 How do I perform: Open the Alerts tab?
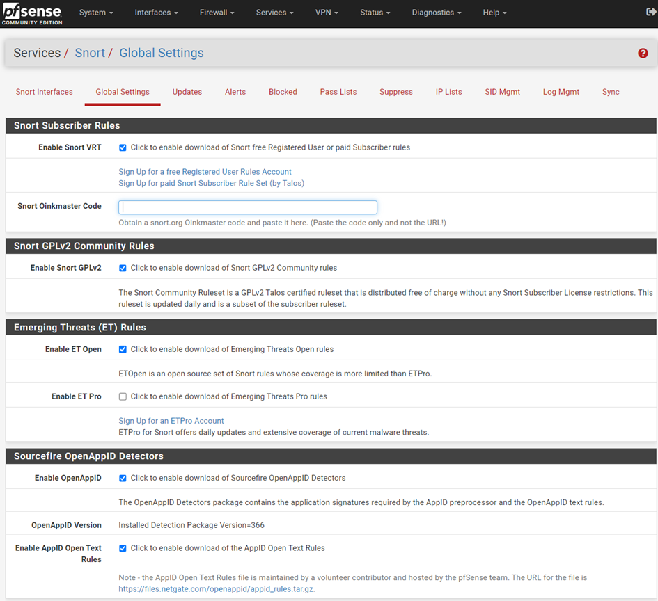click(235, 92)
